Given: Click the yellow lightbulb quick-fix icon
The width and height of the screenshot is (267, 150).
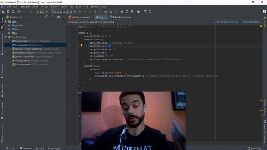Looking at the screenshot, I should click(x=81, y=45).
